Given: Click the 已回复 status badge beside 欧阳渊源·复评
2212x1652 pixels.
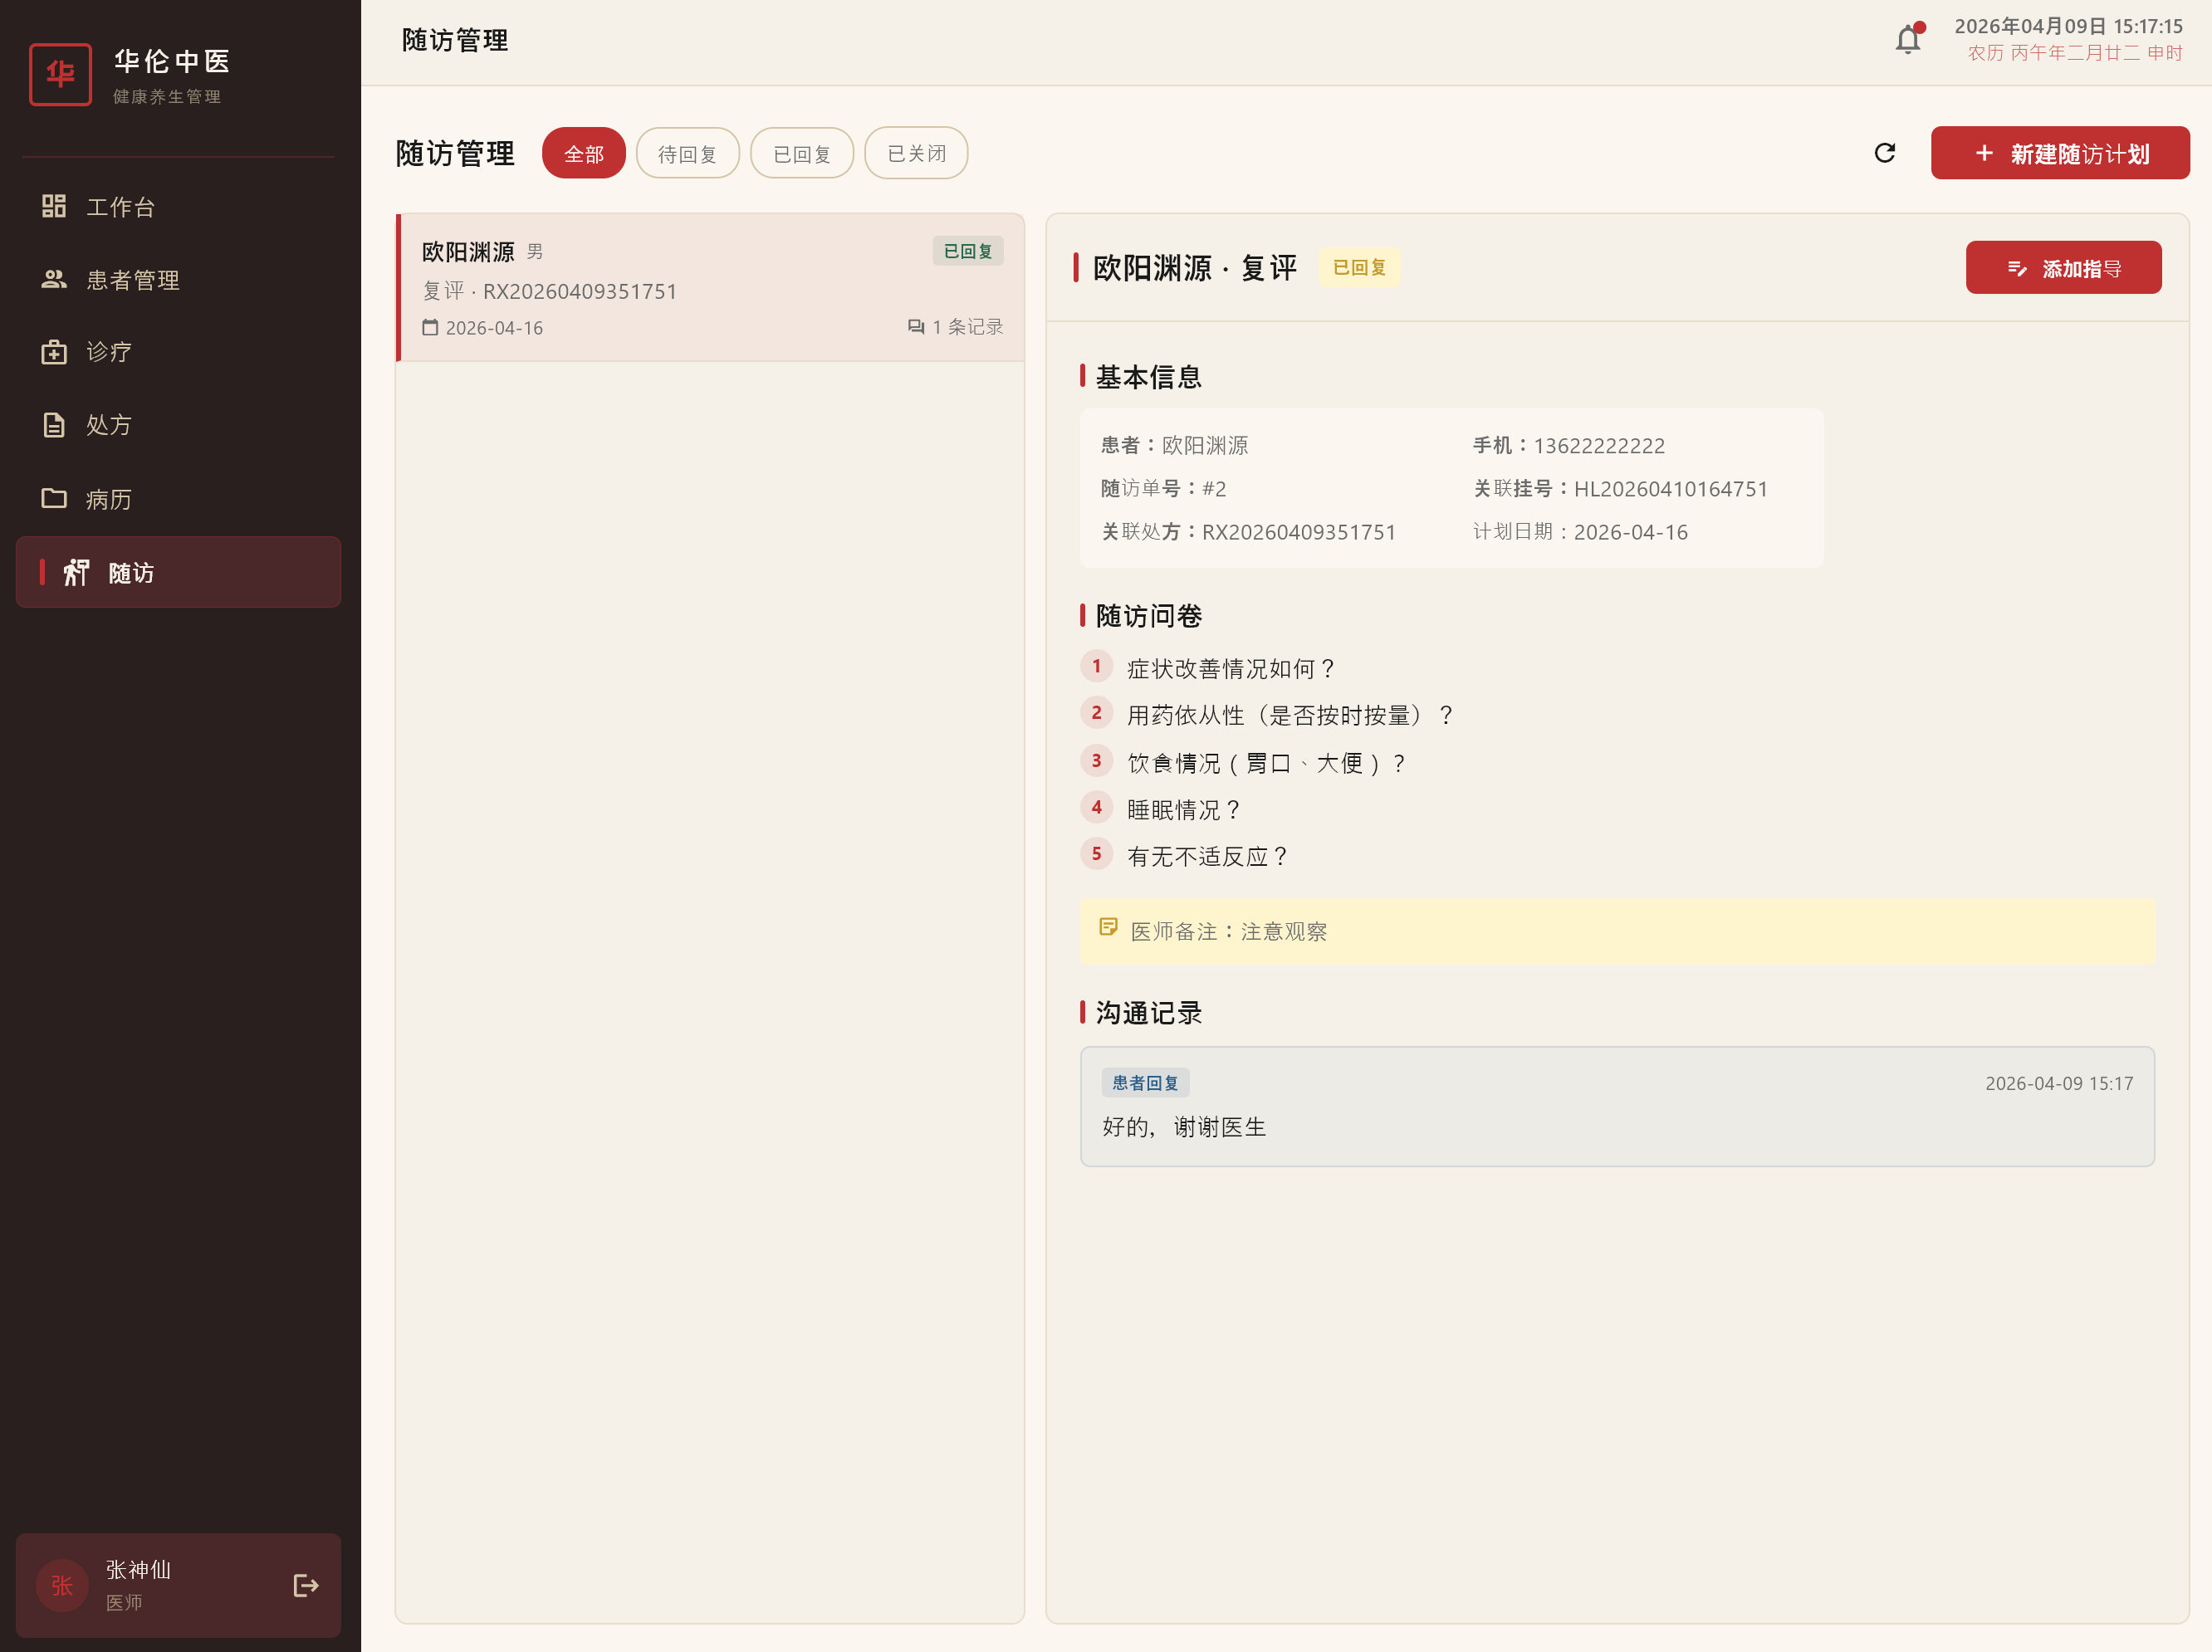Looking at the screenshot, I should pos(1359,267).
